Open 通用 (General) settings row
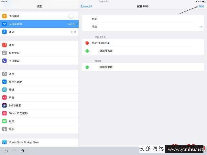 [x=39, y=74]
